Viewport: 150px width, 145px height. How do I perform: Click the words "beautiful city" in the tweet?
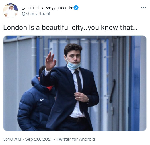[63, 28]
